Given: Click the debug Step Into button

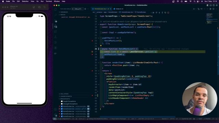Looking at the screenshot, I should click(159, 13).
